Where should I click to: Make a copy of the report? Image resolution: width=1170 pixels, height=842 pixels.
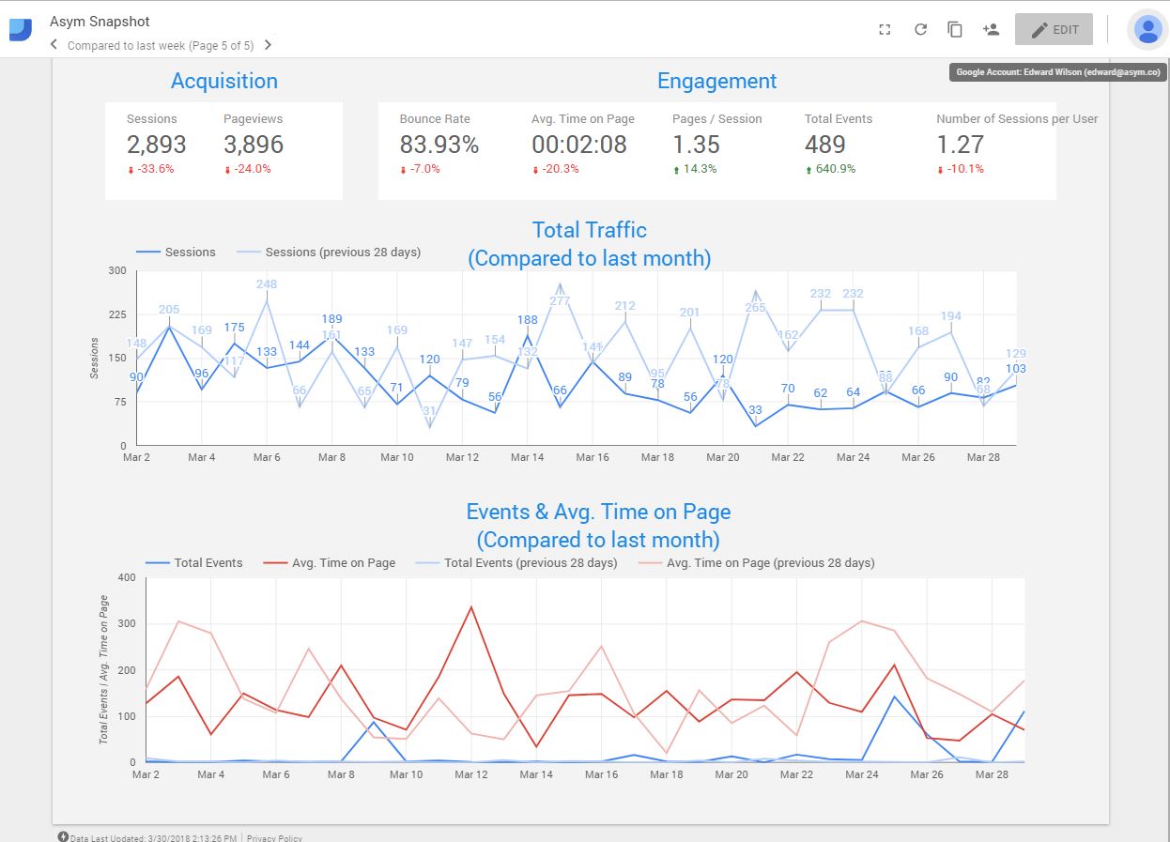[955, 29]
